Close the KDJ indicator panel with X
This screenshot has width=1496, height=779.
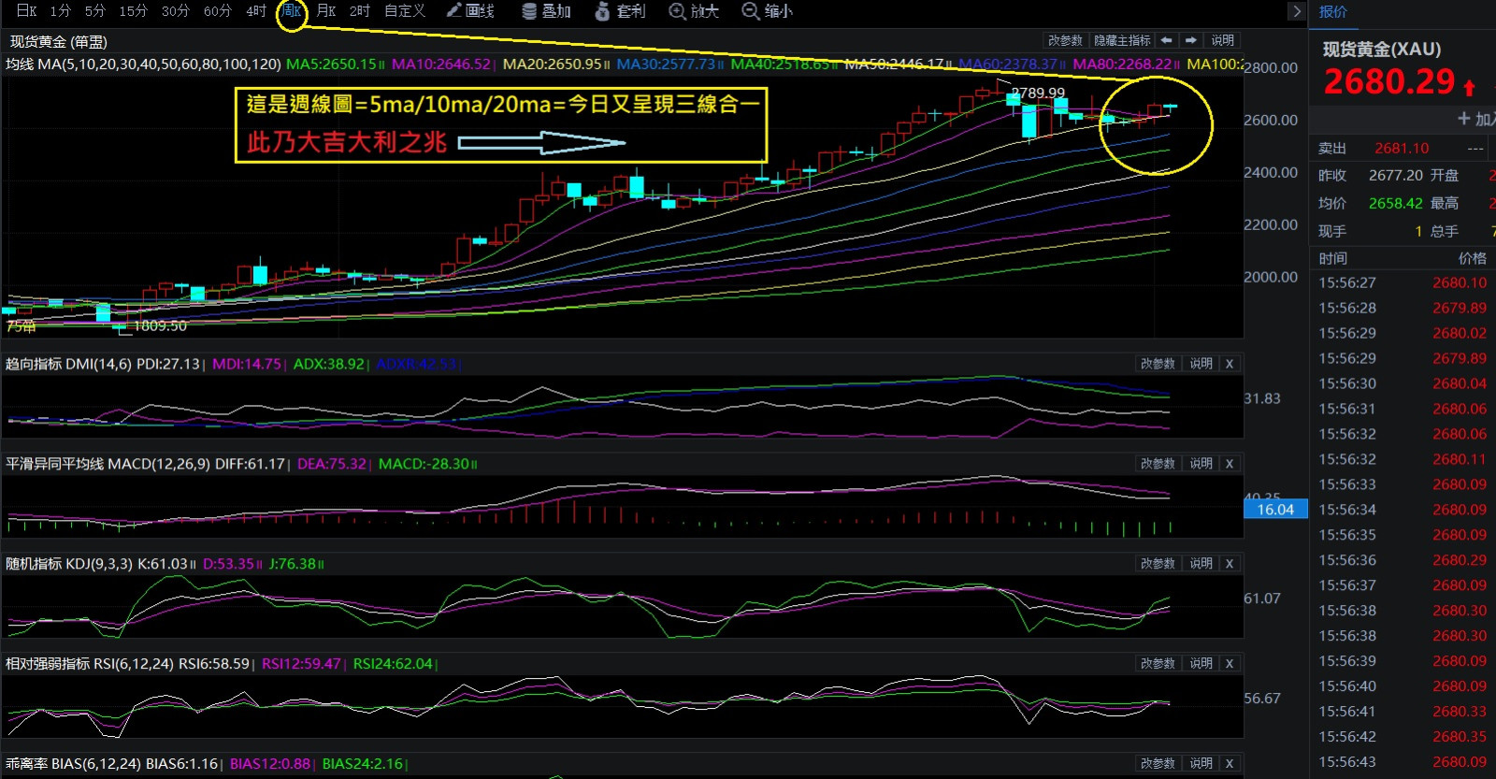1230,564
